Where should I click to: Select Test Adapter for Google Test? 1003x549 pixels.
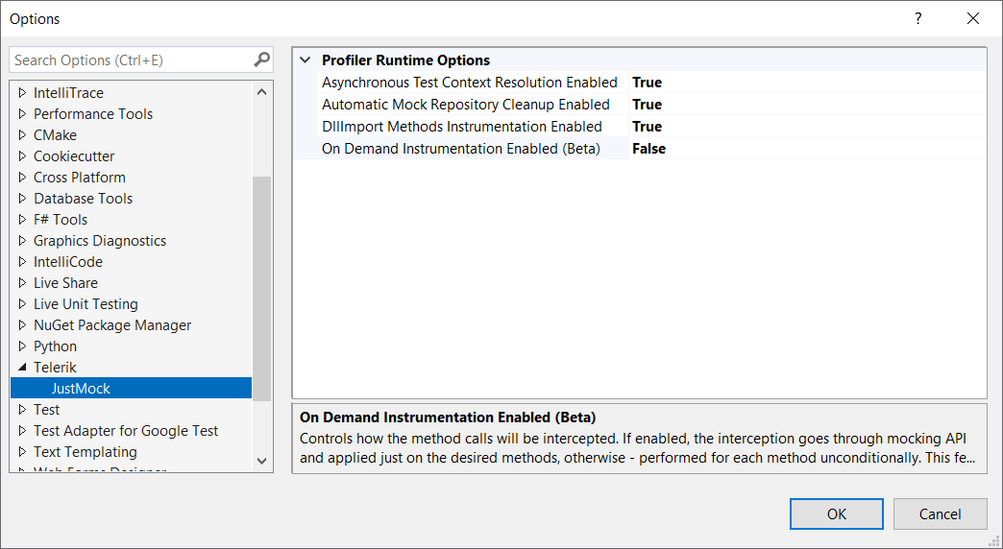pyautogui.click(x=126, y=431)
